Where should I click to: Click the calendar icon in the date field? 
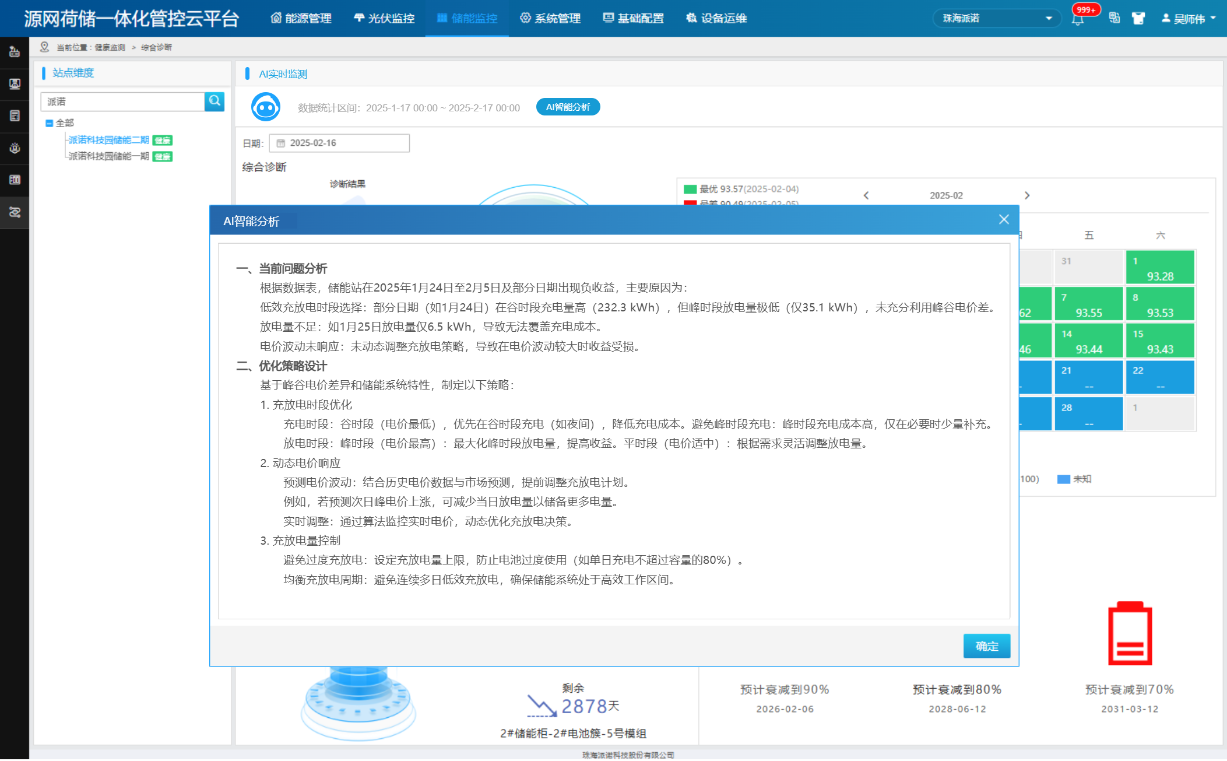[x=281, y=143]
